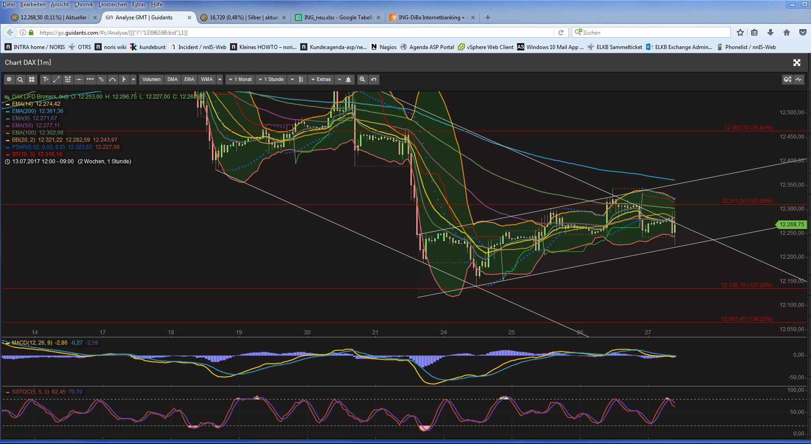The image size is (811, 444).
Task: Switch to the ING-DiBa Internetbanking tab
Action: (431, 18)
